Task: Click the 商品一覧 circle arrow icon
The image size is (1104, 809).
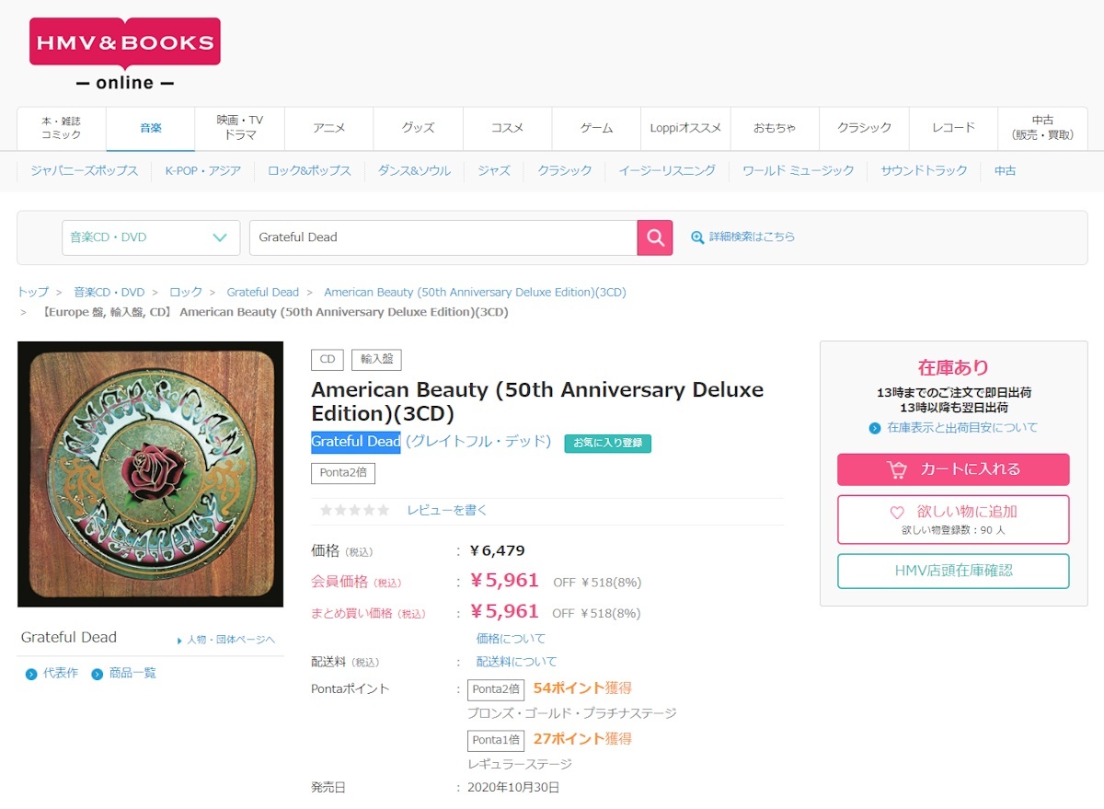Action: pos(98,675)
